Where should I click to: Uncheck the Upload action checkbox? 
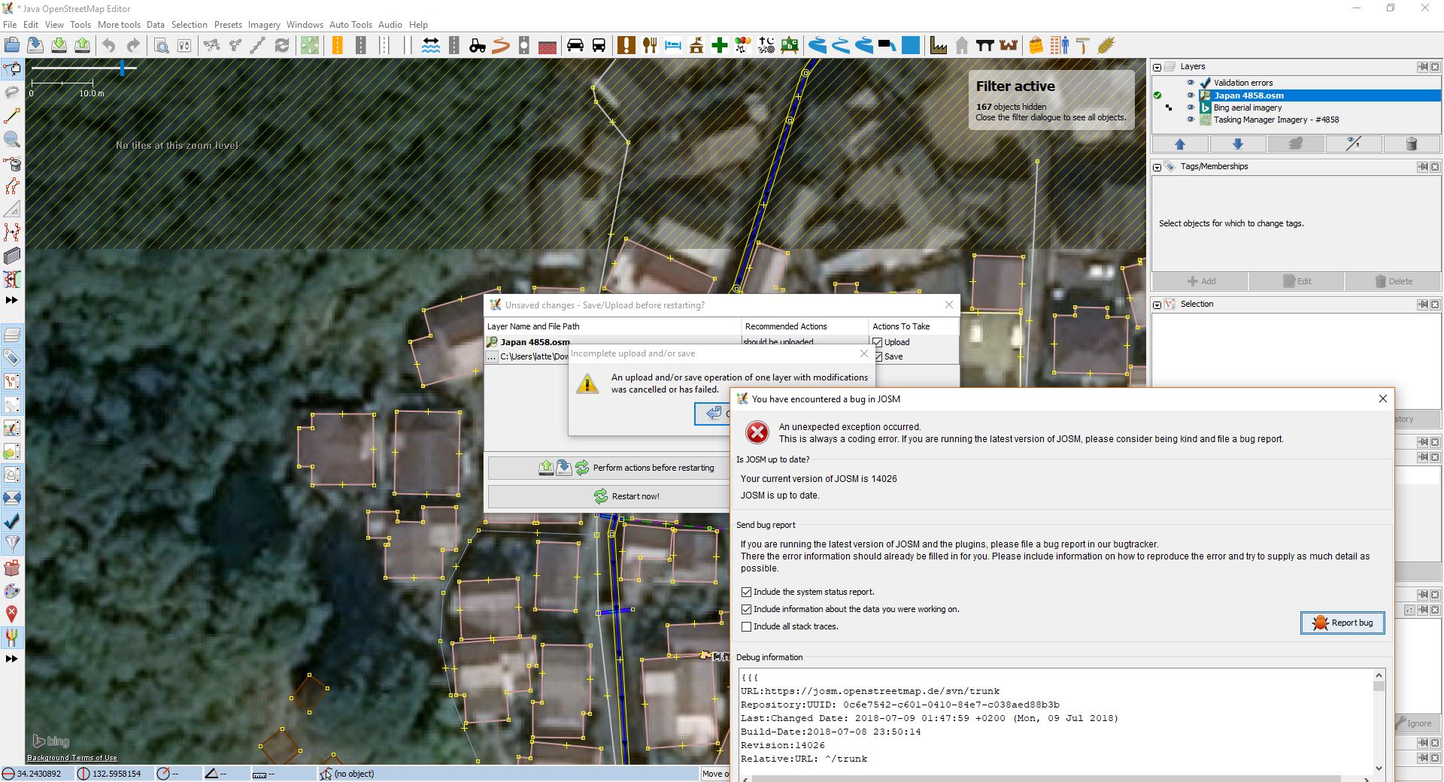pos(878,342)
